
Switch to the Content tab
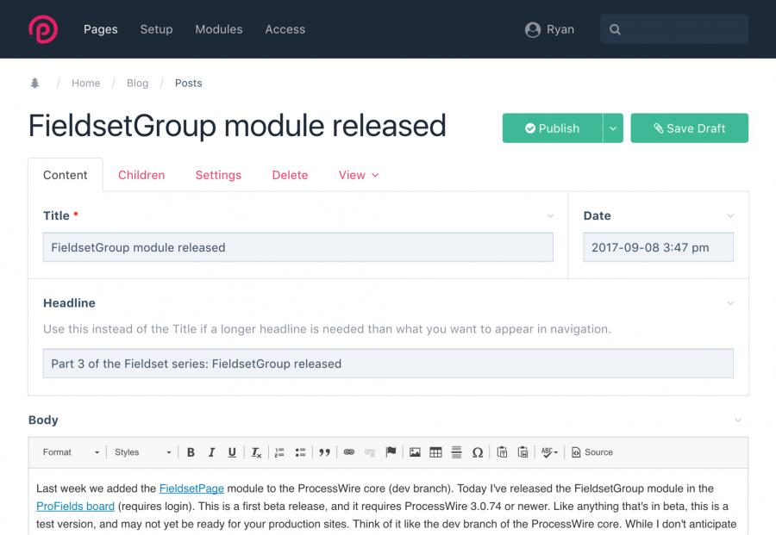tap(66, 175)
